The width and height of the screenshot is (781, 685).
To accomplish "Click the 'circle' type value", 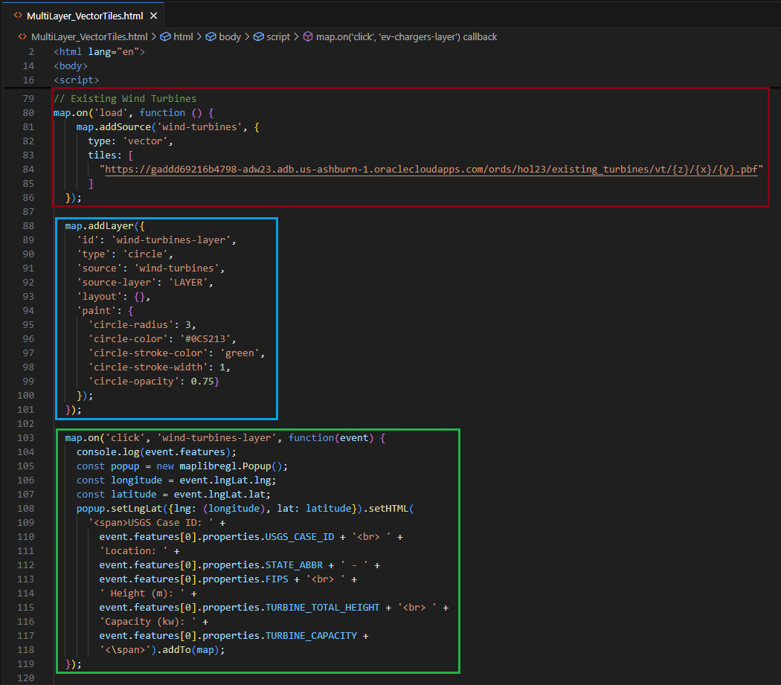I will coord(145,254).
